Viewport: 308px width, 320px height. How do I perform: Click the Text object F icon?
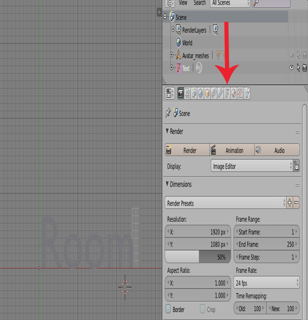(179, 68)
